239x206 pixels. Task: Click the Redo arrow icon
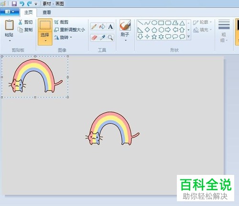30,3
